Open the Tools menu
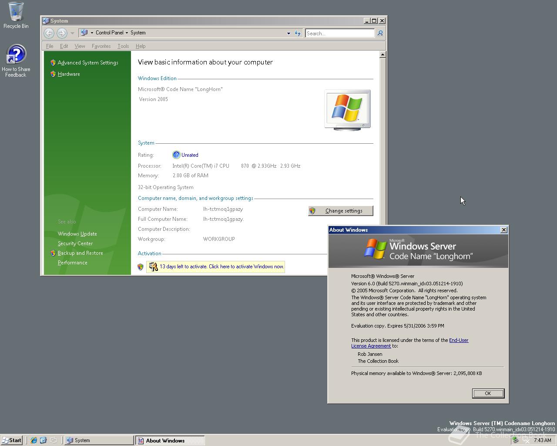This screenshot has width=557, height=446. [x=123, y=46]
